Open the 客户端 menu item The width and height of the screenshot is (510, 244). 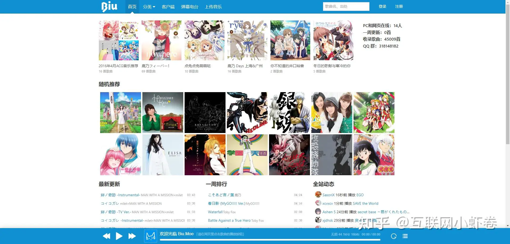point(168,7)
